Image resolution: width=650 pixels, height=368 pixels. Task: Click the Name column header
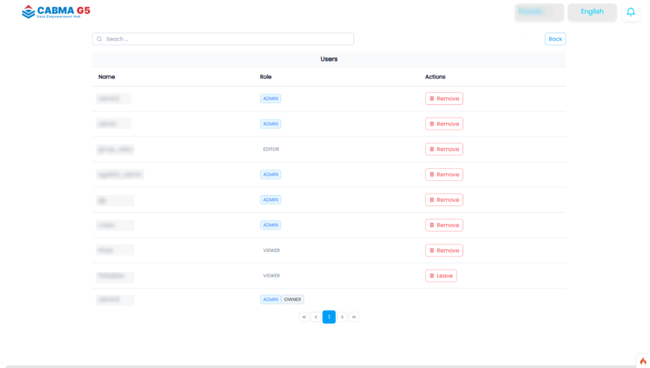point(107,77)
